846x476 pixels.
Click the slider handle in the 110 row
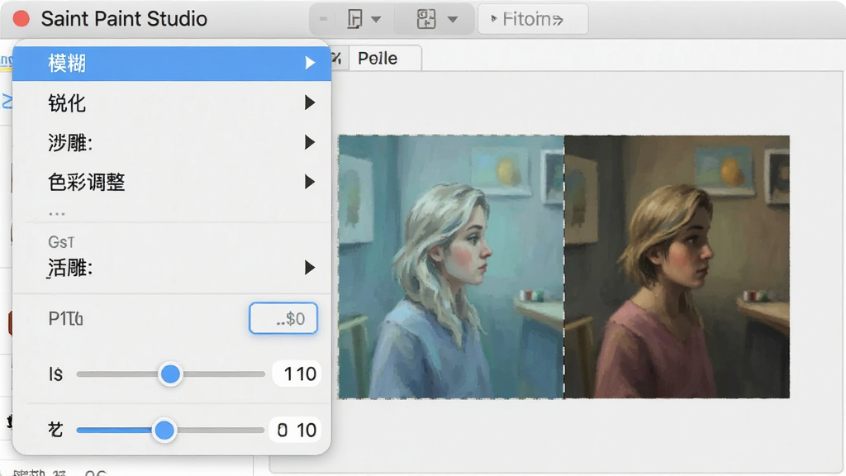170,374
